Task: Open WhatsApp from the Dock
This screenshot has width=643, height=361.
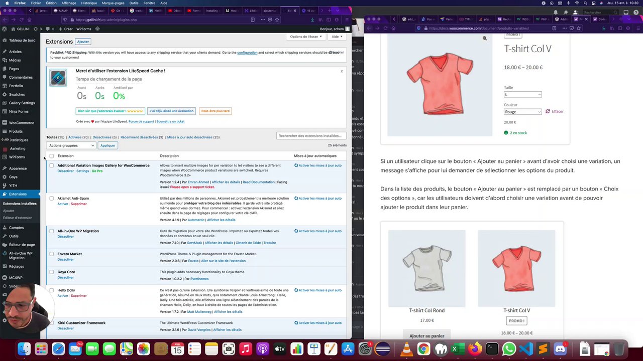Action: click(x=509, y=349)
